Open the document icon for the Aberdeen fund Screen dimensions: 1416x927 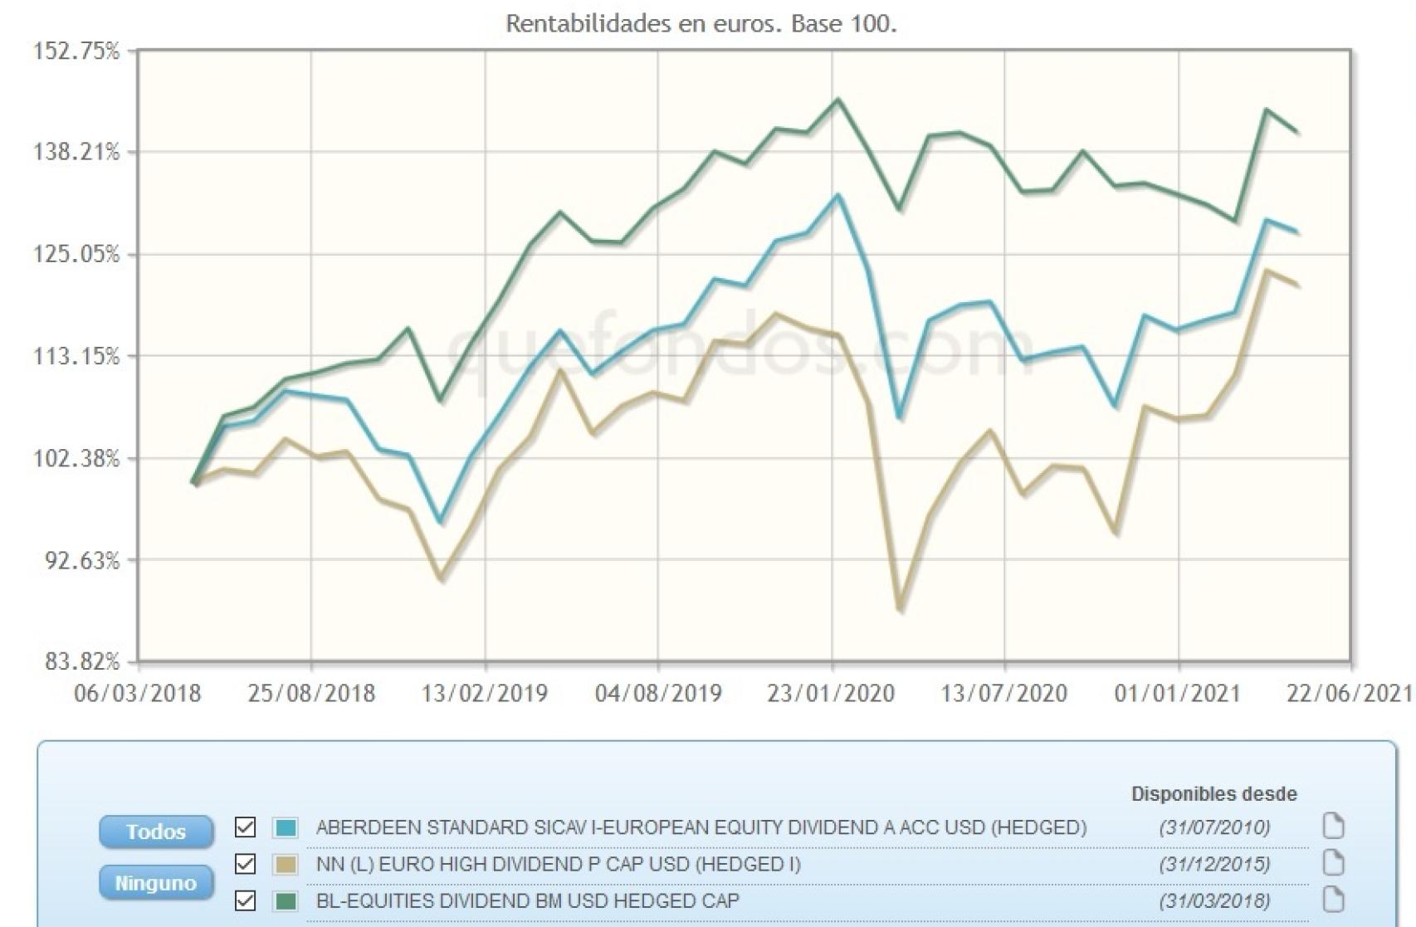1335,827
